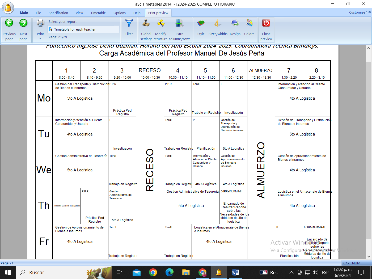Close the document with the ribbon X
Image resolution: width=372 pixels, height=279 pixels.
pyautogui.click(x=369, y=12)
